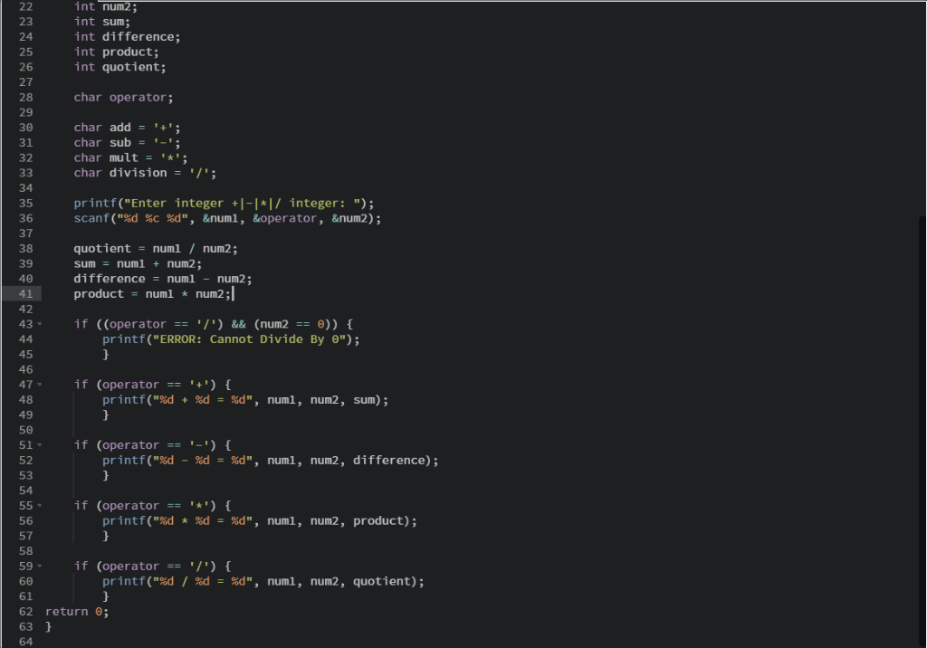The width and height of the screenshot is (927, 648).
Task: Click the if (operator == '+') line
Action: [x=152, y=385]
